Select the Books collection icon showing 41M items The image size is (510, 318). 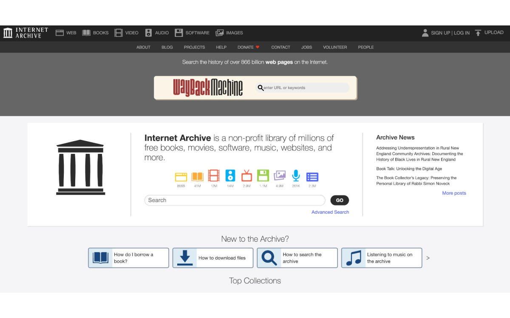197,177
